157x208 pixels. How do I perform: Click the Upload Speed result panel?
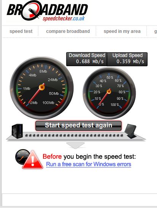point(127,59)
